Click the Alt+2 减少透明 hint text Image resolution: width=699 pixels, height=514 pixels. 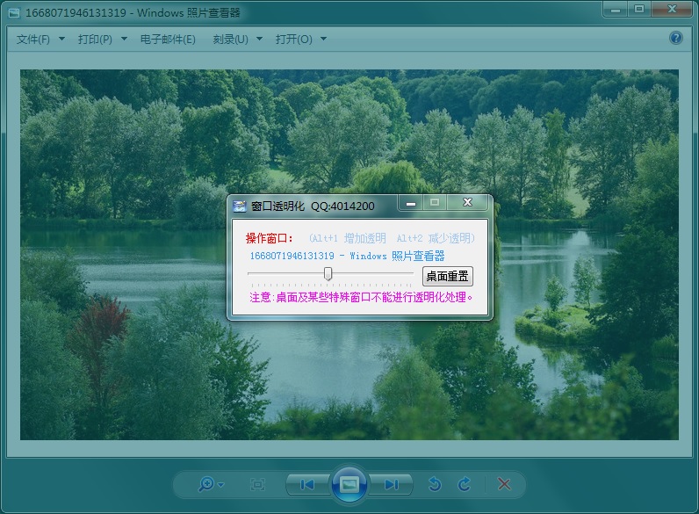coord(436,238)
